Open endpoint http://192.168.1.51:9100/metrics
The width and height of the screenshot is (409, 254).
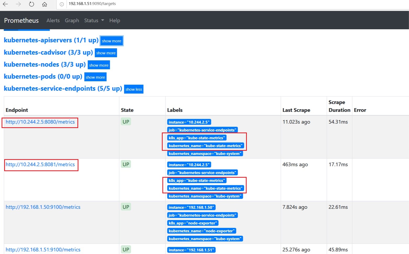(43, 250)
